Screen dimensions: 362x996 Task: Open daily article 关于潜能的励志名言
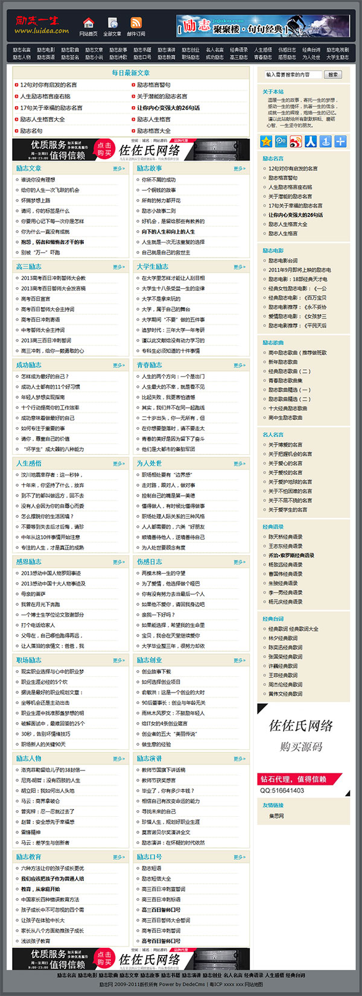point(162,97)
